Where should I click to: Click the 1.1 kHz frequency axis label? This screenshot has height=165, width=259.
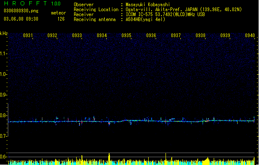[x=3, y=54]
